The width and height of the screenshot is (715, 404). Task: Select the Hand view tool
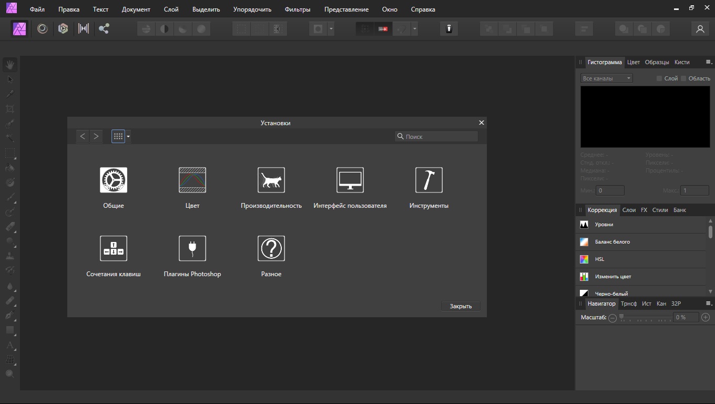click(x=10, y=65)
